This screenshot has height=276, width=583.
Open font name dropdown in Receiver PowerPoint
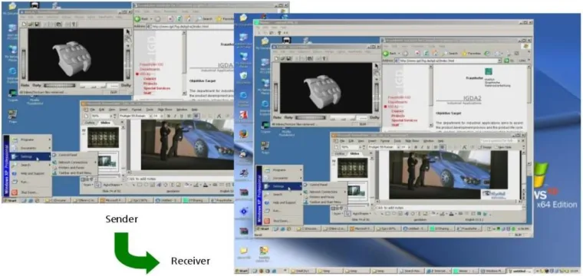[400, 147]
